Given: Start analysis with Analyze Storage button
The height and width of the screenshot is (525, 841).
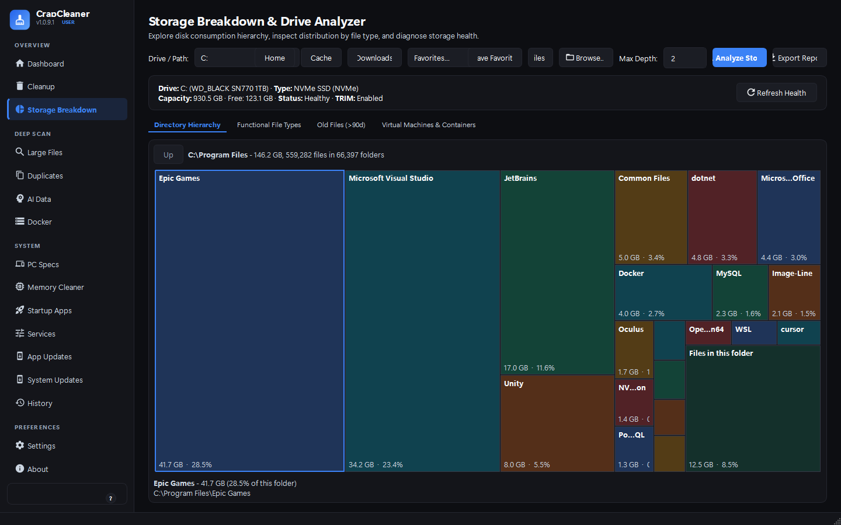Looking at the screenshot, I should (x=739, y=58).
